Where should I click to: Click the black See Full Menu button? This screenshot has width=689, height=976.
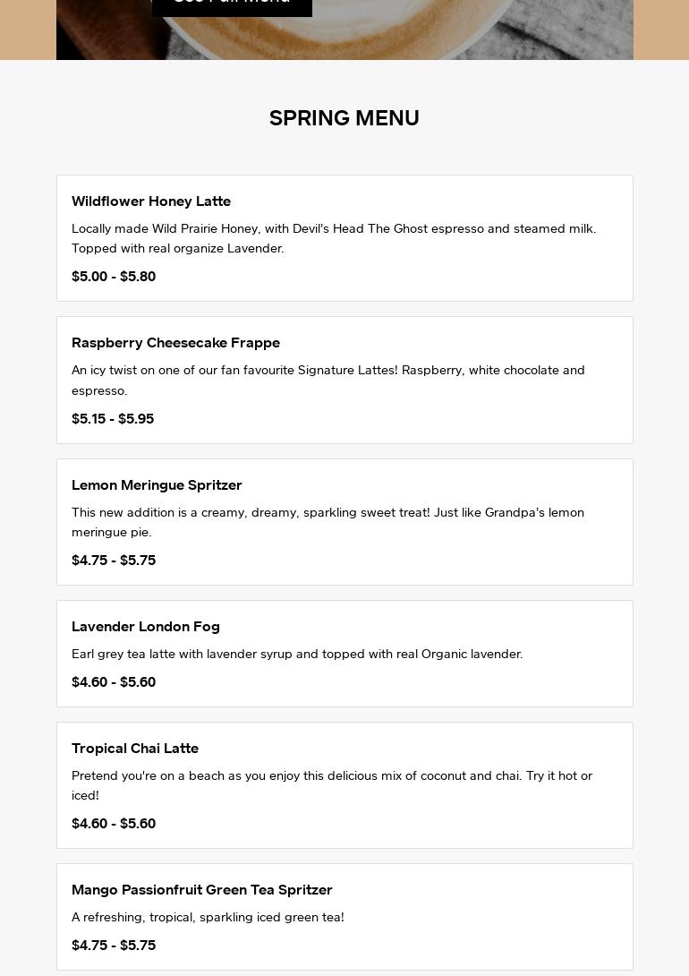[232, 5]
